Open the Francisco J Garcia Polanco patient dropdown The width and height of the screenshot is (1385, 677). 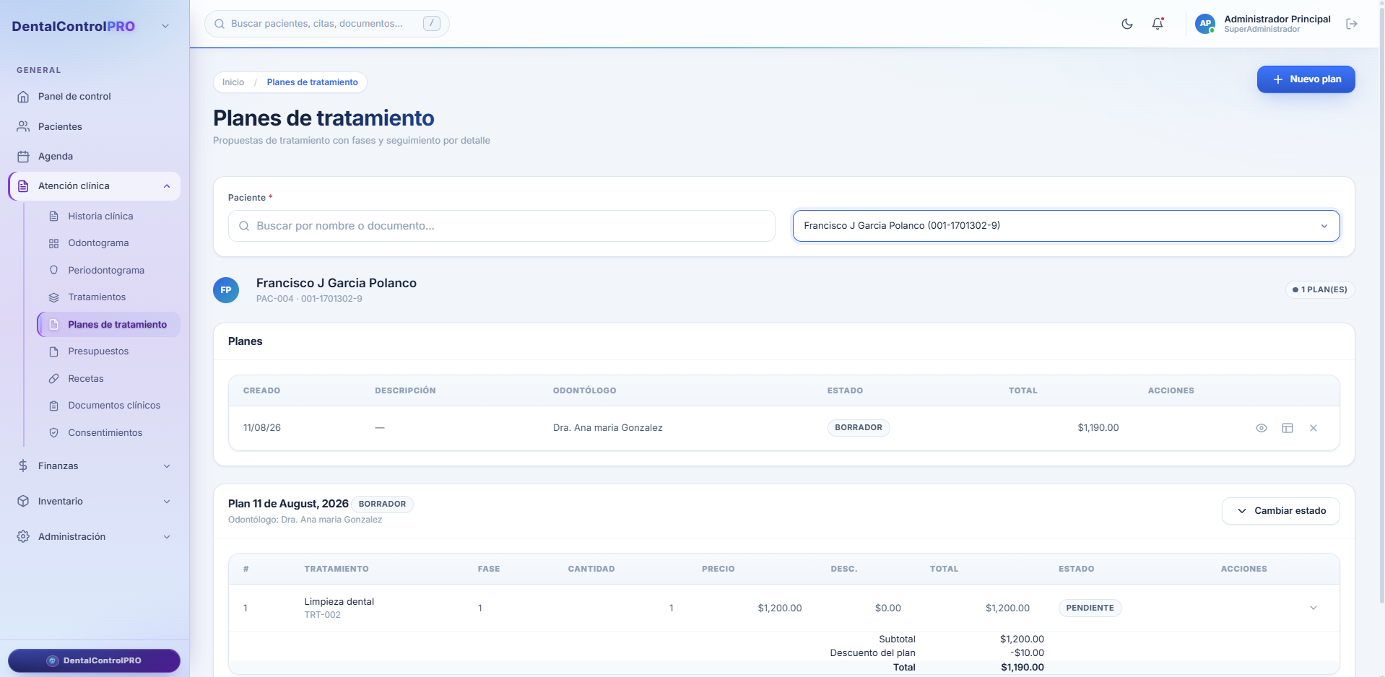(x=1066, y=226)
